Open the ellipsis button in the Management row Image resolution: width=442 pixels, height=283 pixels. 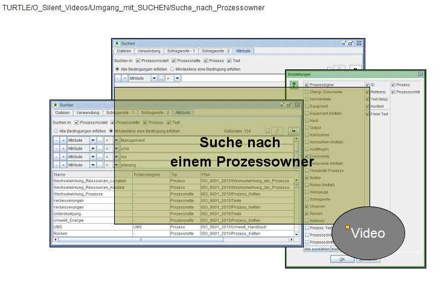(100, 140)
